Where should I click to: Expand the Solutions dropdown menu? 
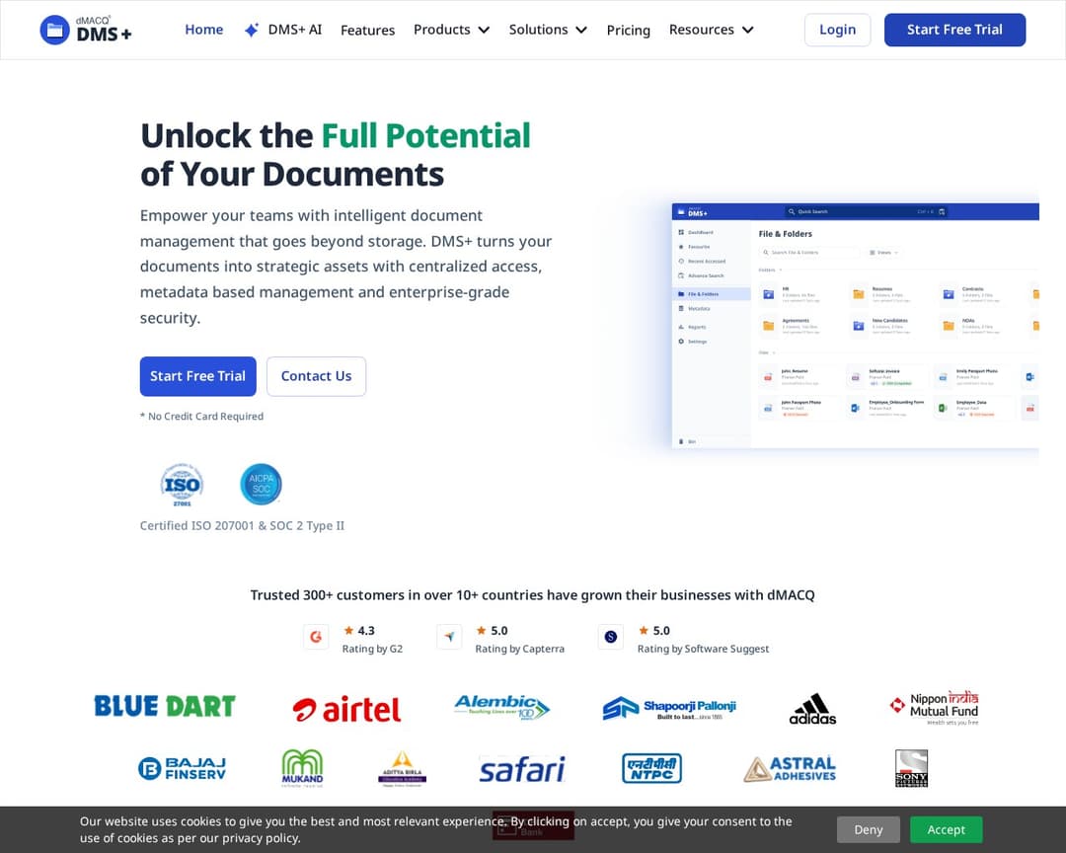click(548, 30)
